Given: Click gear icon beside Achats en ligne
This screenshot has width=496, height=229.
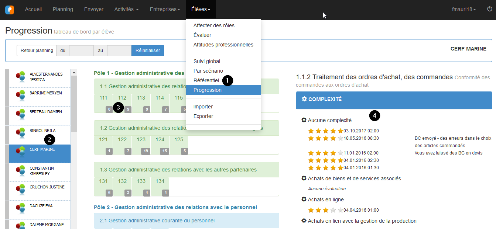Looking at the screenshot, I should pyautogui.click(x=304, y=199).
